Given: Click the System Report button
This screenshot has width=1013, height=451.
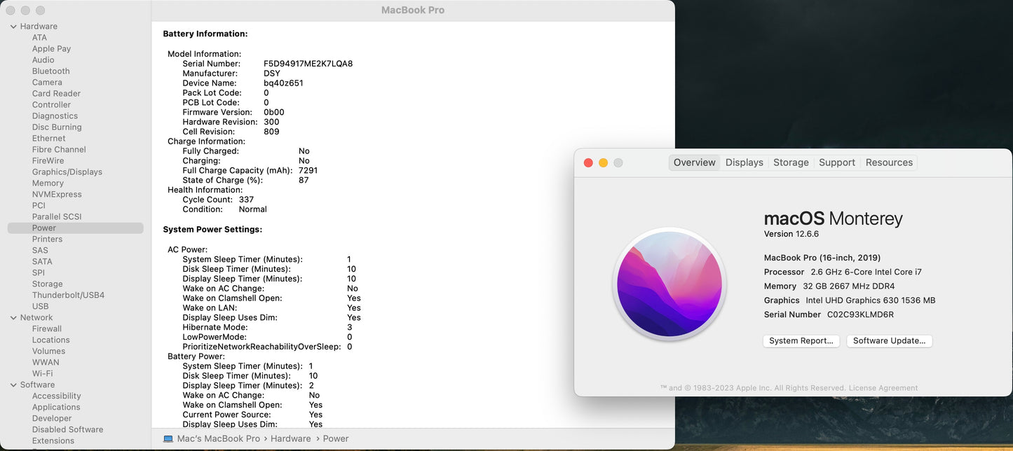Looking at the screenshot, I should click(801, 341).
